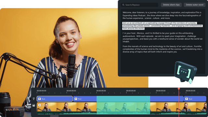Click the first video clip thumbnail
Image resolution: width=208 pixels, height=117 pixels.
tap(47, 107)
